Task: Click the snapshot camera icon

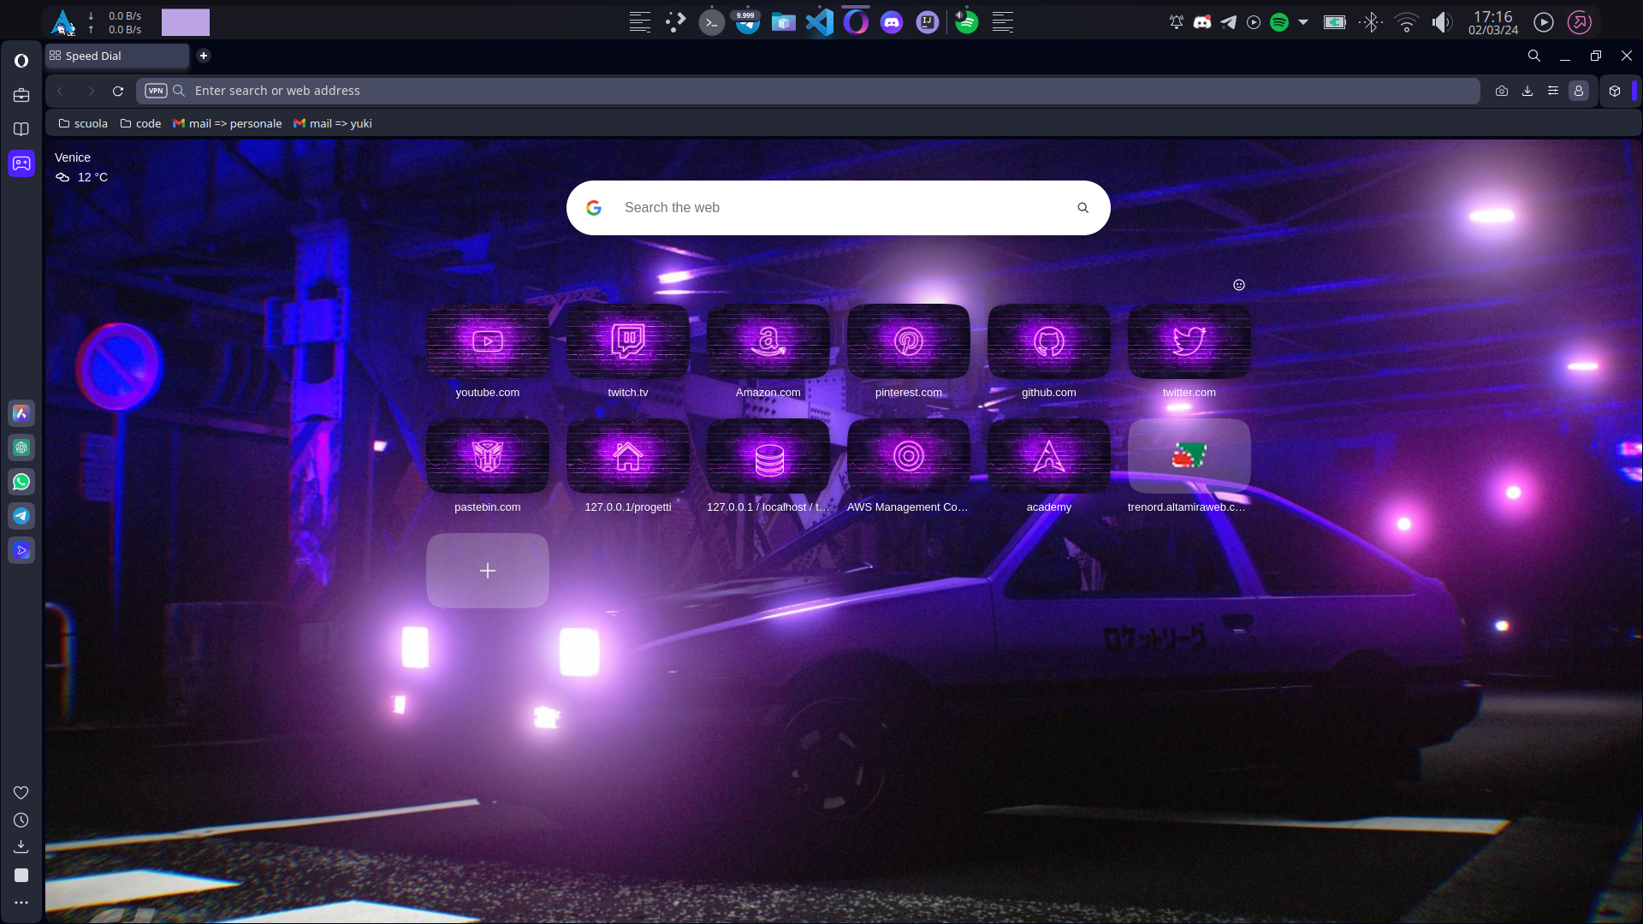Action: pos(1501,91)
